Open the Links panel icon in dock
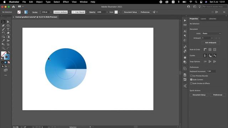Viewport: 228px width, 128px height. (x=185, y=25)
